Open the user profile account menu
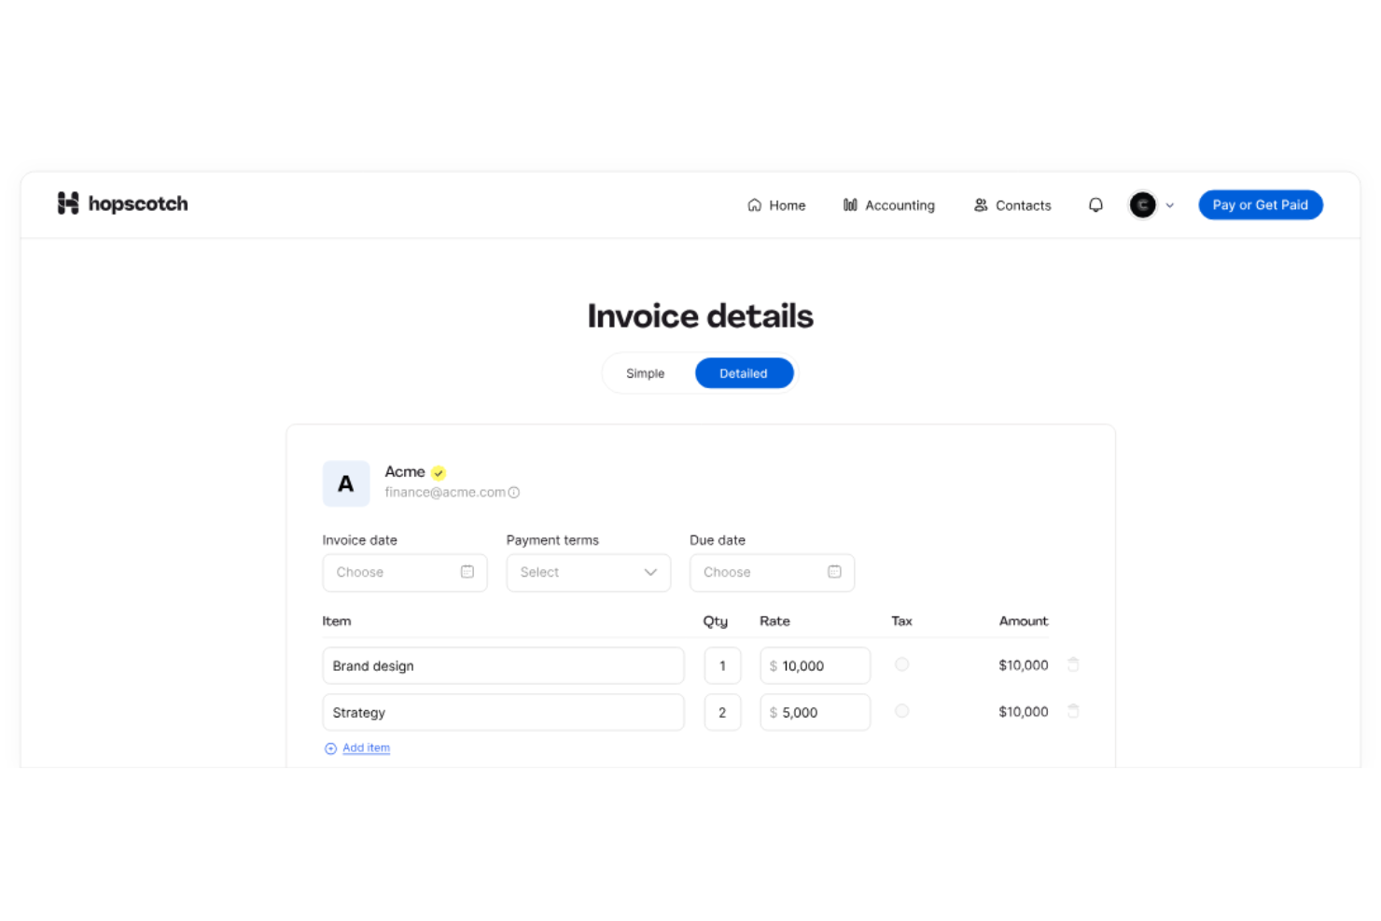1381x921 pixels. (1151, 205)
